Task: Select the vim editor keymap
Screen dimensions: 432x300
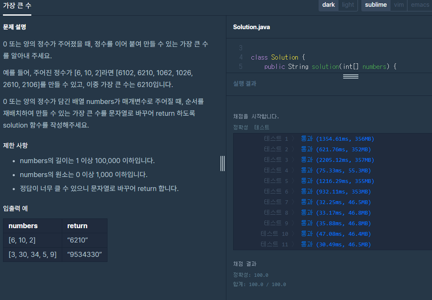Action: (399, 5)
